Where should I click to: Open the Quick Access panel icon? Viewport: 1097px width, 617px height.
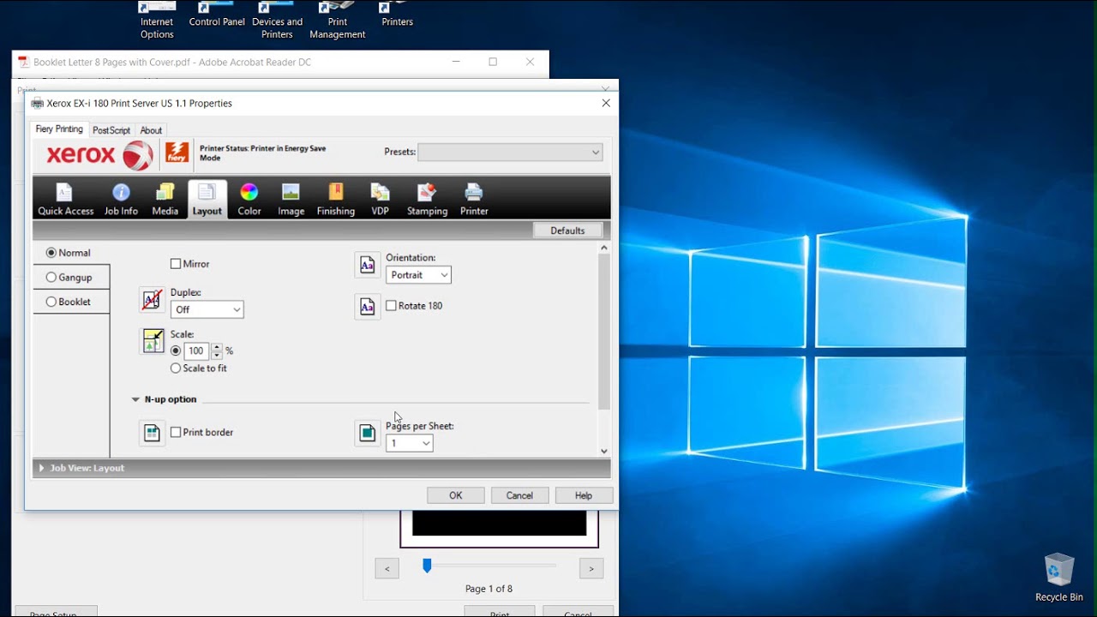[x=65, y=199]
